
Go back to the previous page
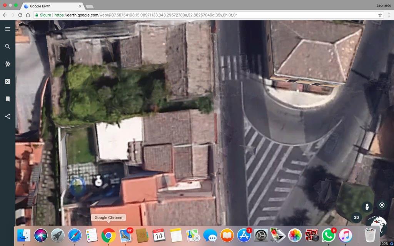[x=4, y=15]
